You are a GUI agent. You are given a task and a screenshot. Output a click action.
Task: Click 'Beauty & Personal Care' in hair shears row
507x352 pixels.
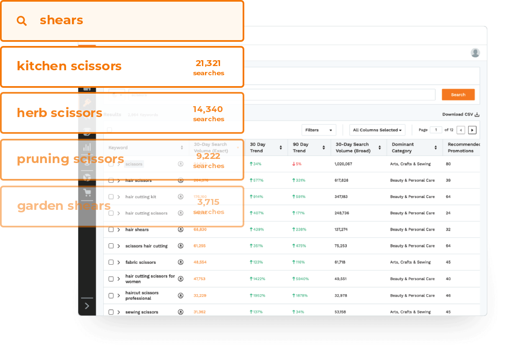pos(412,230)
